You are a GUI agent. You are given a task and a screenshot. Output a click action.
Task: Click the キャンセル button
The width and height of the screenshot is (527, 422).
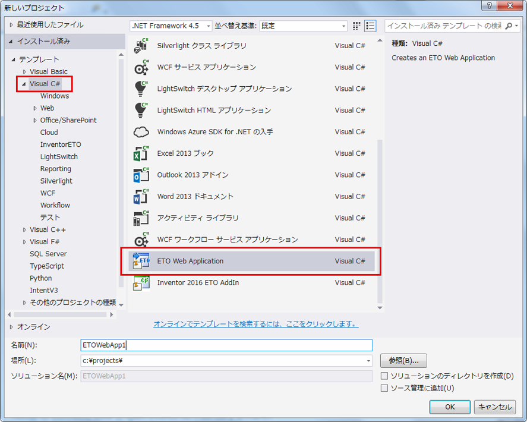(495, 407)
